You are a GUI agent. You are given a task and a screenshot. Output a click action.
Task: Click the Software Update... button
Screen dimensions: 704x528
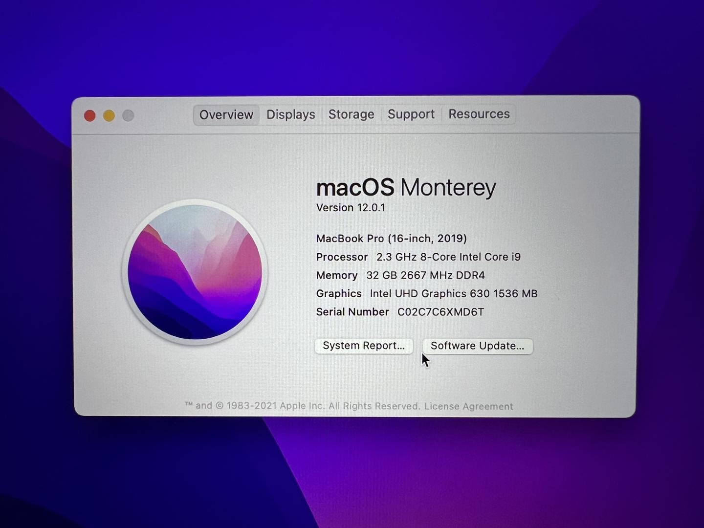coord(477,346)
